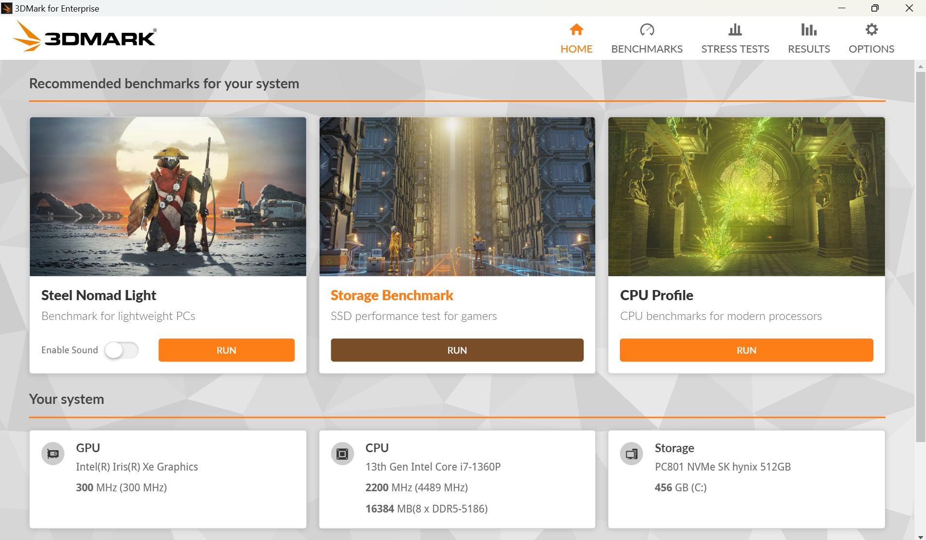Select the 13th Gen Intel Core i7-1360P text
Screen dimensions: 926x540
coord(433,467)
